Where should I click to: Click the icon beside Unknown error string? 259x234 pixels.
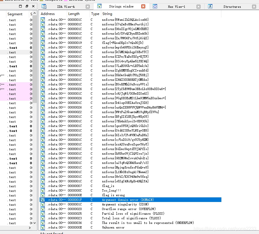[x=43, y=227]
